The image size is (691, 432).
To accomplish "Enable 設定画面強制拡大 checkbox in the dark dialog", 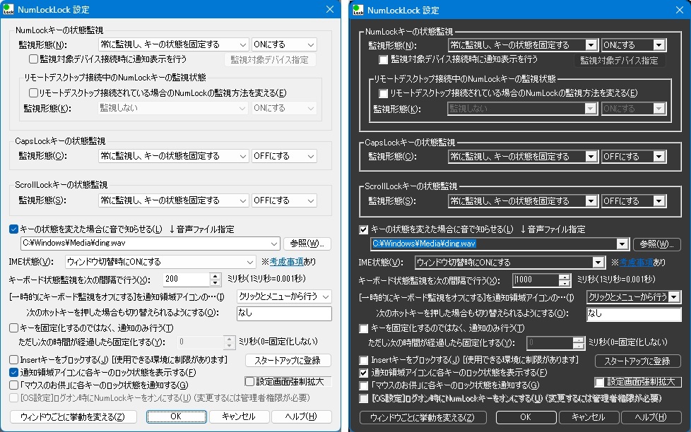I will point(599,382).
